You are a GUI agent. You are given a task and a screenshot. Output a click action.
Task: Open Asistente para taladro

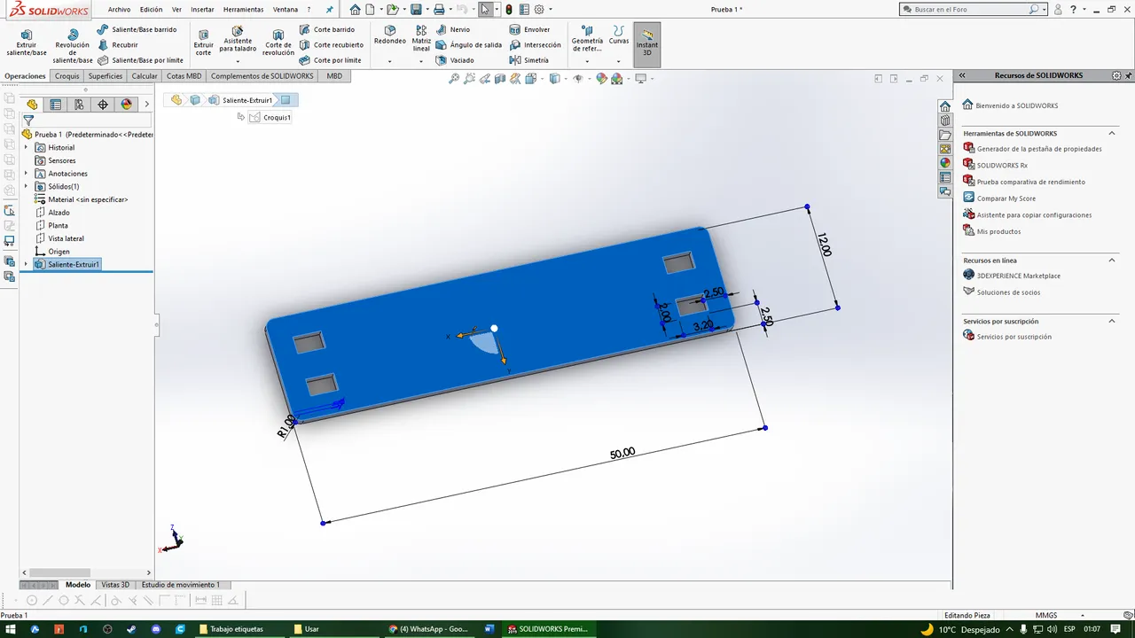[x=238, y=41]
